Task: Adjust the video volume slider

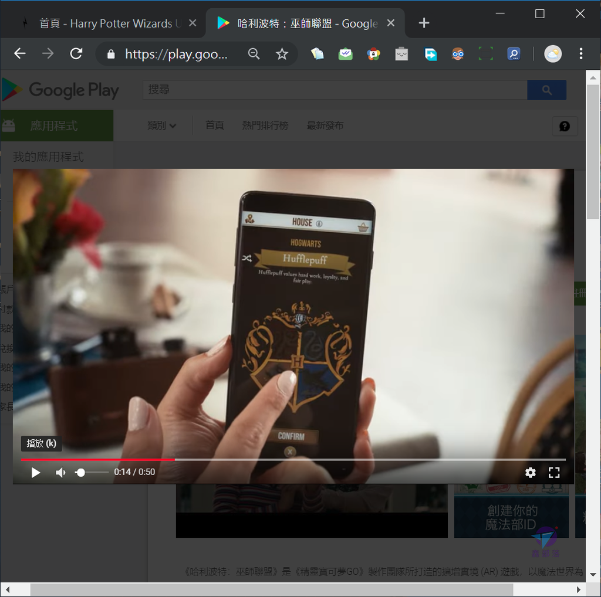Action: [x=92, y=472]
